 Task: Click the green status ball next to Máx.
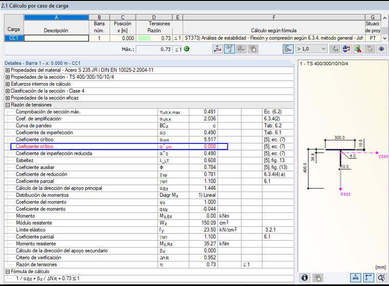pyautogui.click(x=187, y=49)
